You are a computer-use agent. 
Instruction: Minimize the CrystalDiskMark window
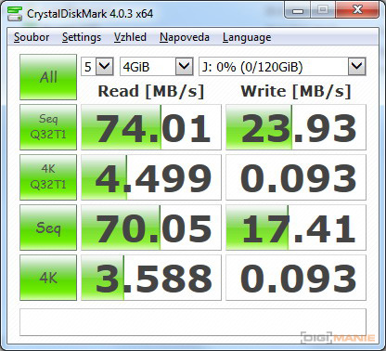coord(298,11)
